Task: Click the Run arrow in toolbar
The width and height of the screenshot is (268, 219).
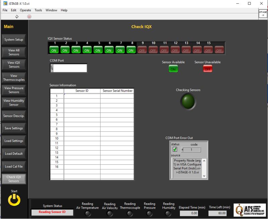Action: (17, 16)
